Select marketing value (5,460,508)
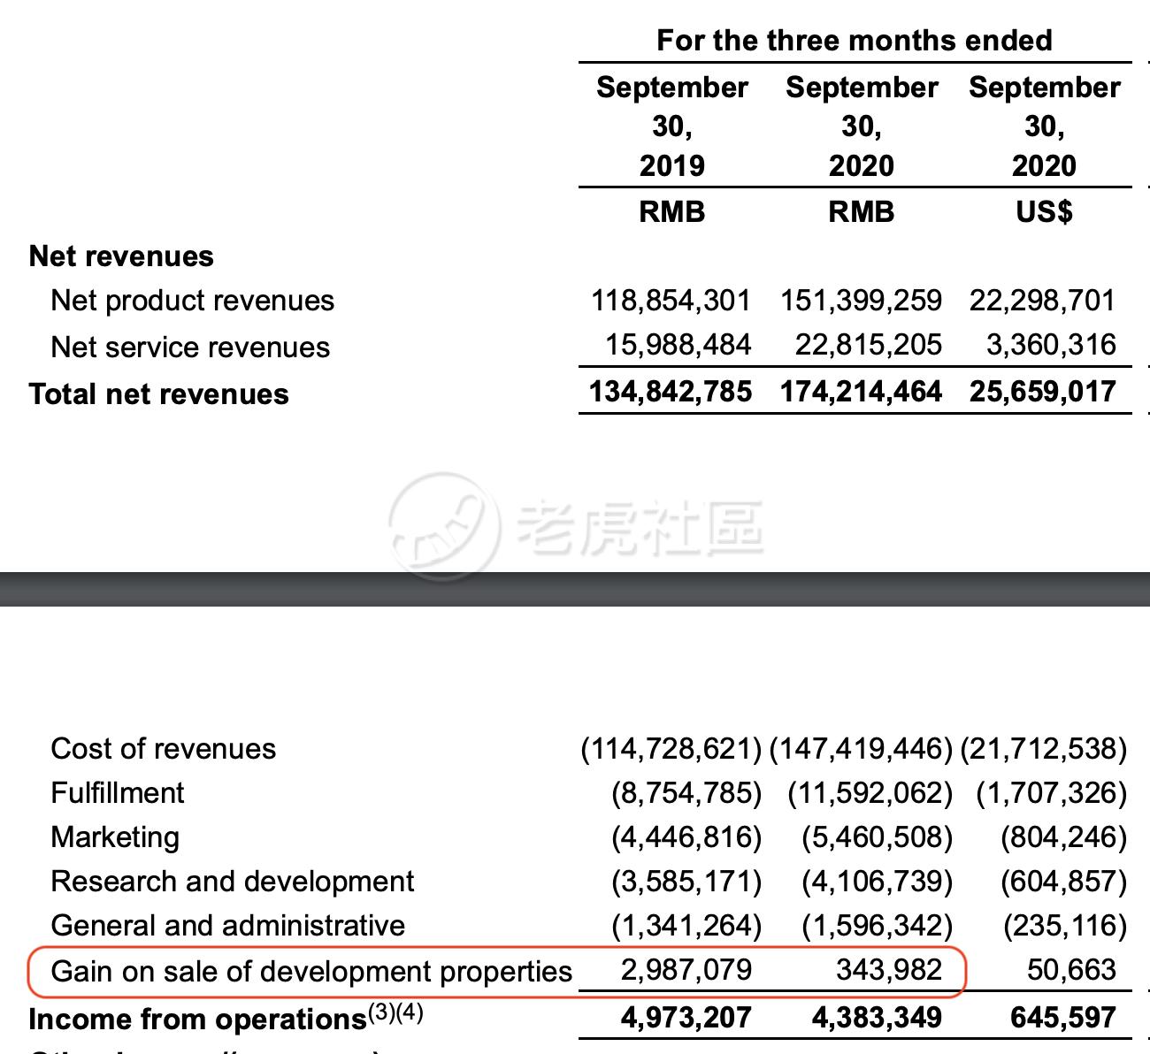This screenshot has height=1054, width=1150. click(x=877, y=837)
